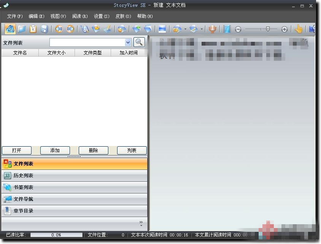Click the blue stacked pages icon
This screenshot has height=244, width=321.
click(x=148, y=29)
